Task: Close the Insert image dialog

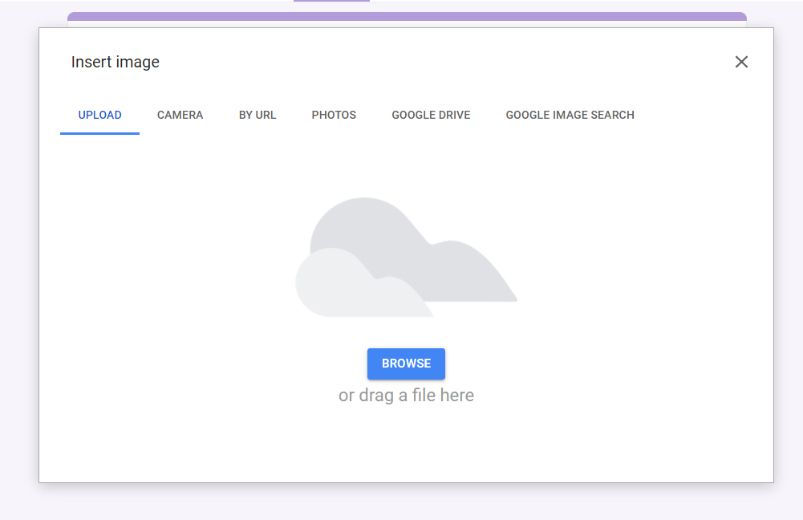Action: click(x=741, y=62)
